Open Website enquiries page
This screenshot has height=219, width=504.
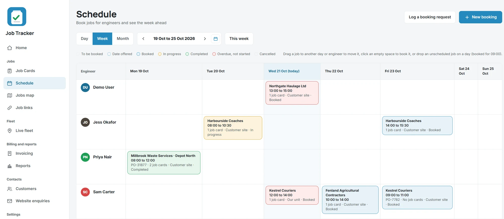click(x=35, y=201)
